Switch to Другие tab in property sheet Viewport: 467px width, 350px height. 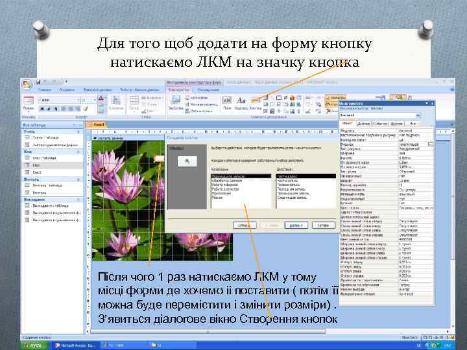pyautogui.click(x=397, y=123)
